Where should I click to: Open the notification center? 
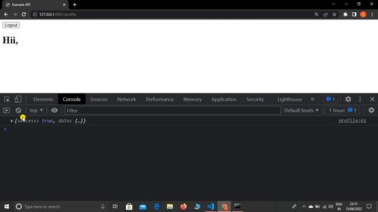[x=369, y=207]
